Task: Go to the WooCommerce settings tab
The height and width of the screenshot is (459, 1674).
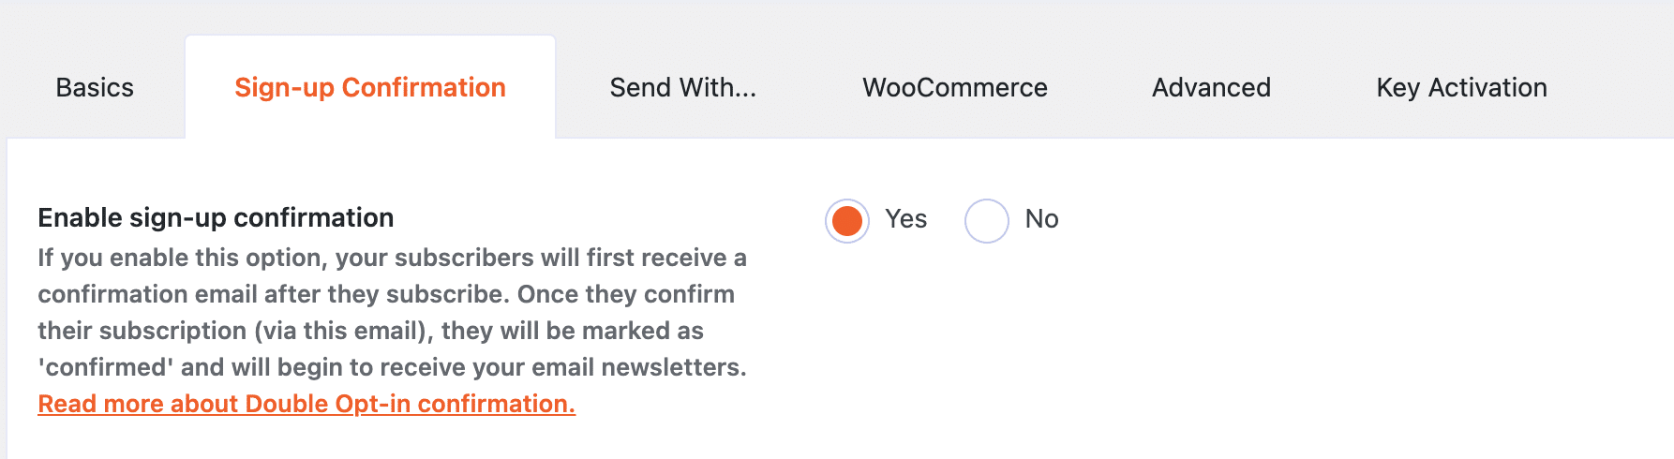Action: 955,88
